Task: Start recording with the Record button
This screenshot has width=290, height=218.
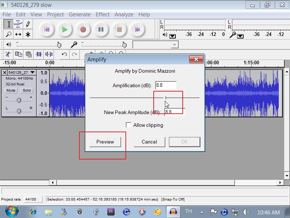Action: click(x=83, y=29)
